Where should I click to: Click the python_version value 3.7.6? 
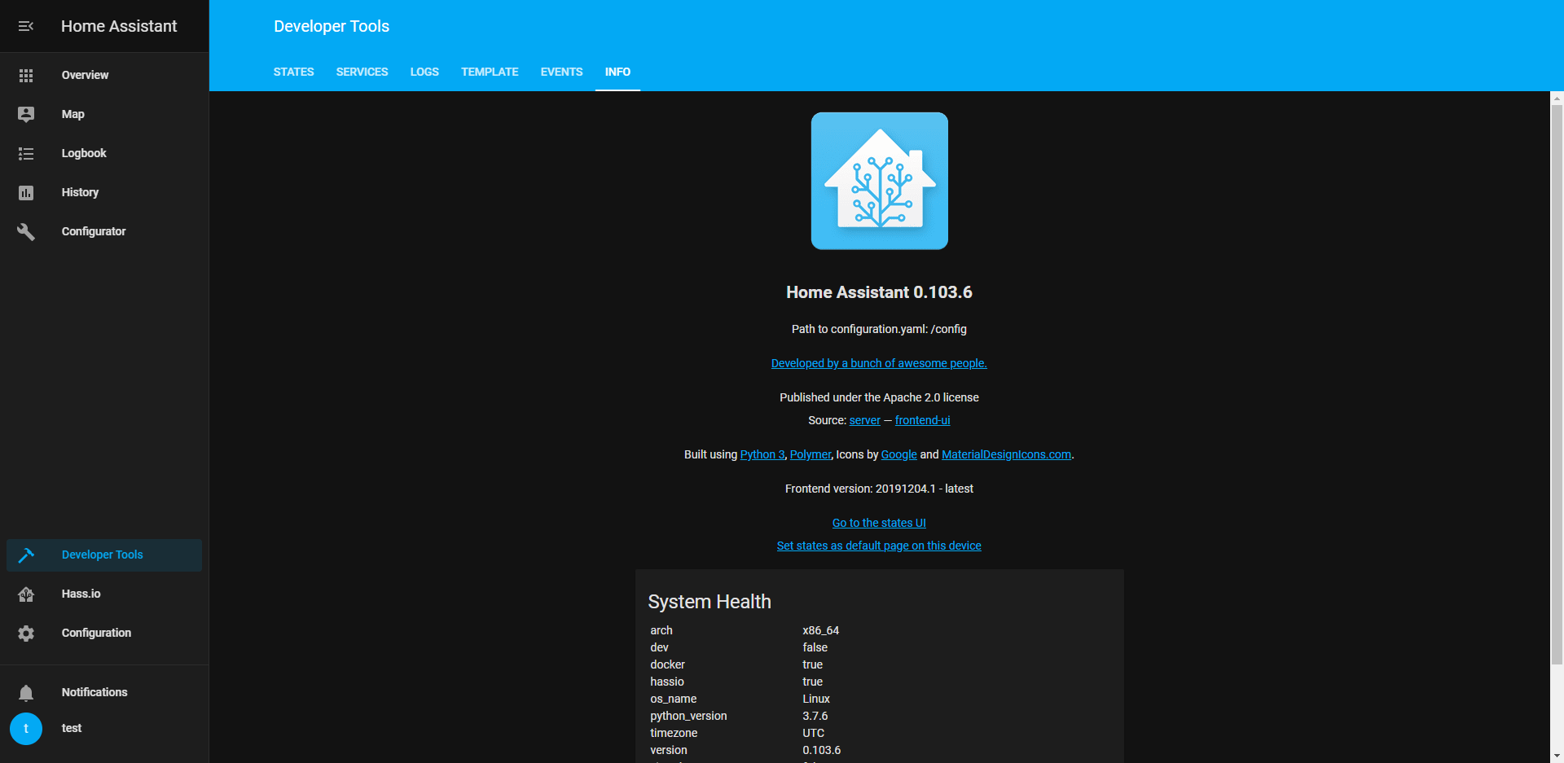(x=815, y=716)
